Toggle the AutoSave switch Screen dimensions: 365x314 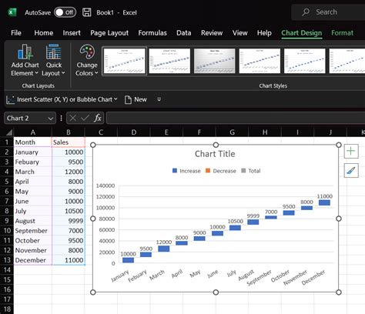65,12
